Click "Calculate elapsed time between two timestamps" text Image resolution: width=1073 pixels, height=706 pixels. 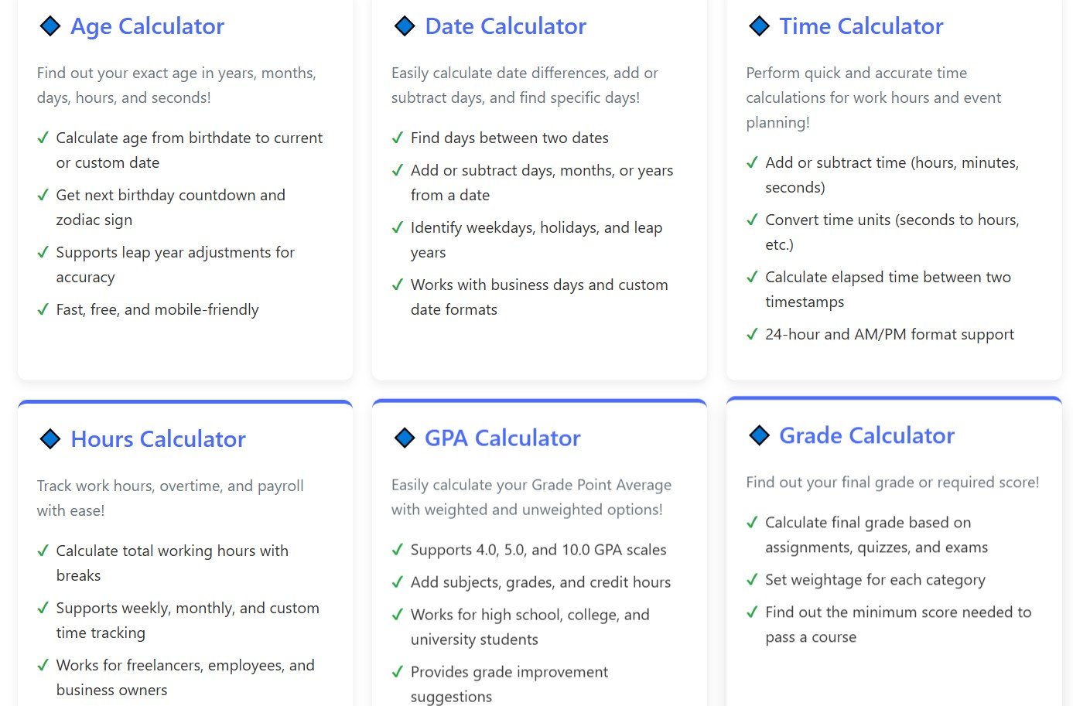tap(887, 289)
